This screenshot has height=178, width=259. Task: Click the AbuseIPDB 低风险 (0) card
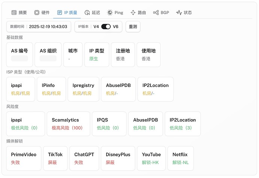(146, 124)
